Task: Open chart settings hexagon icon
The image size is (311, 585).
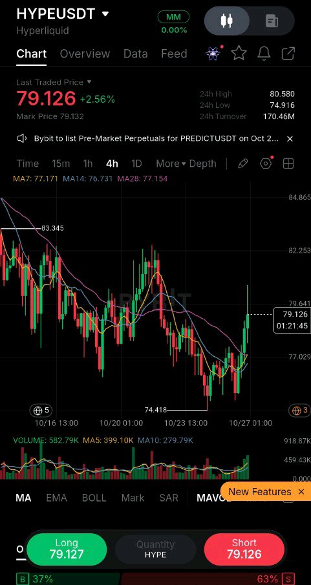Action: (x=266, y=164)
